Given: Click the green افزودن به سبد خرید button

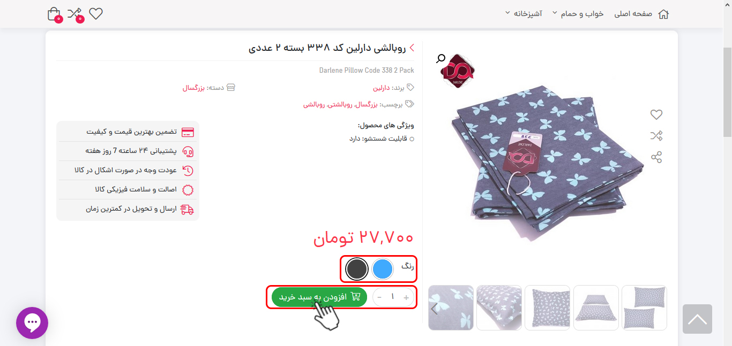Looking at the screenshot, I should pos(319,297).
